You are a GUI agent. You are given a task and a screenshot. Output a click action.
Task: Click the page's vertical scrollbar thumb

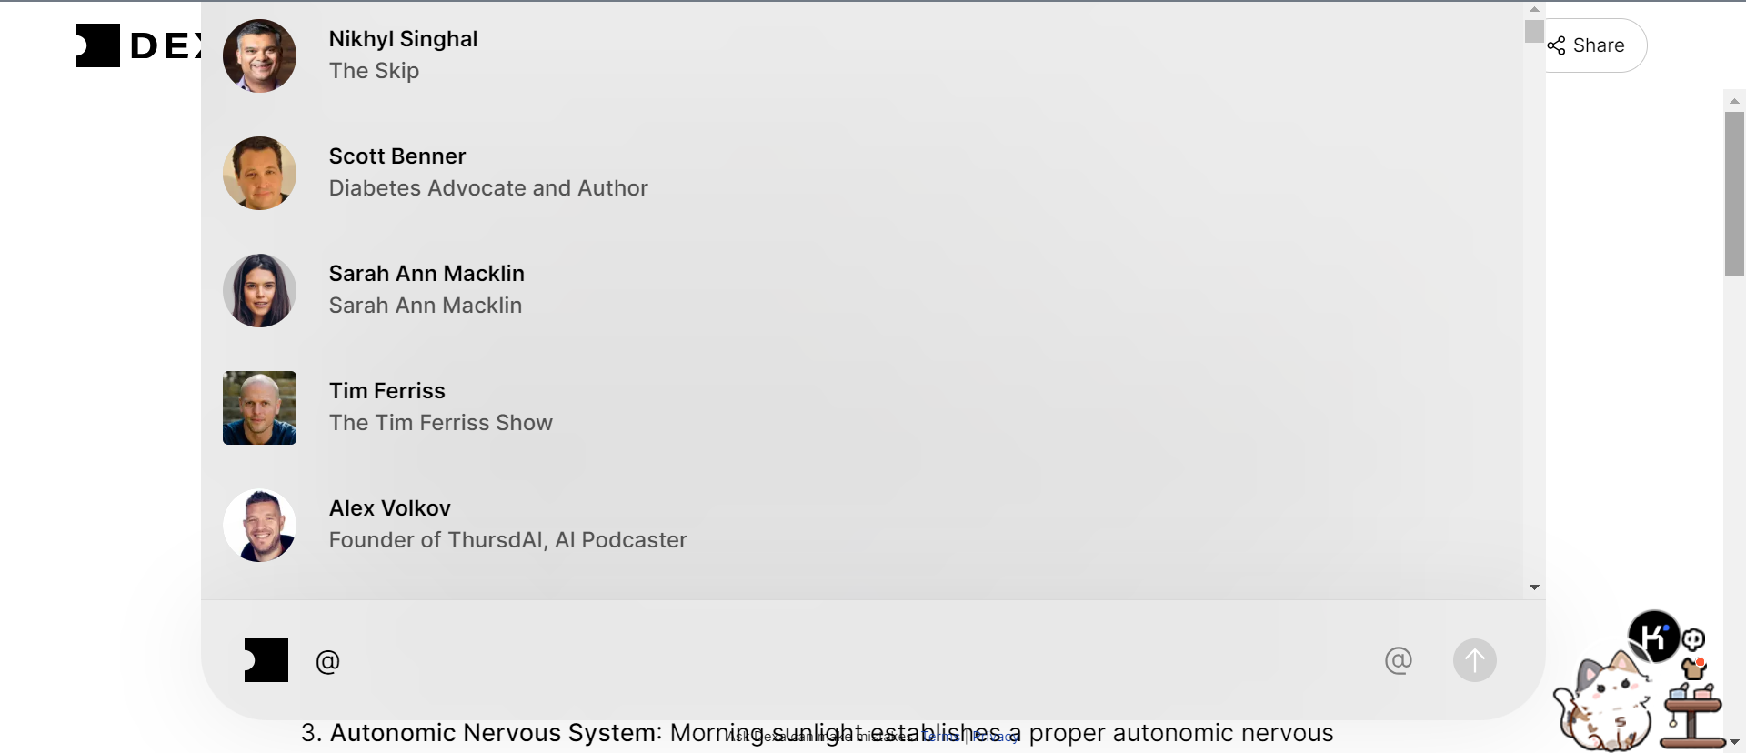(1734, 194)
